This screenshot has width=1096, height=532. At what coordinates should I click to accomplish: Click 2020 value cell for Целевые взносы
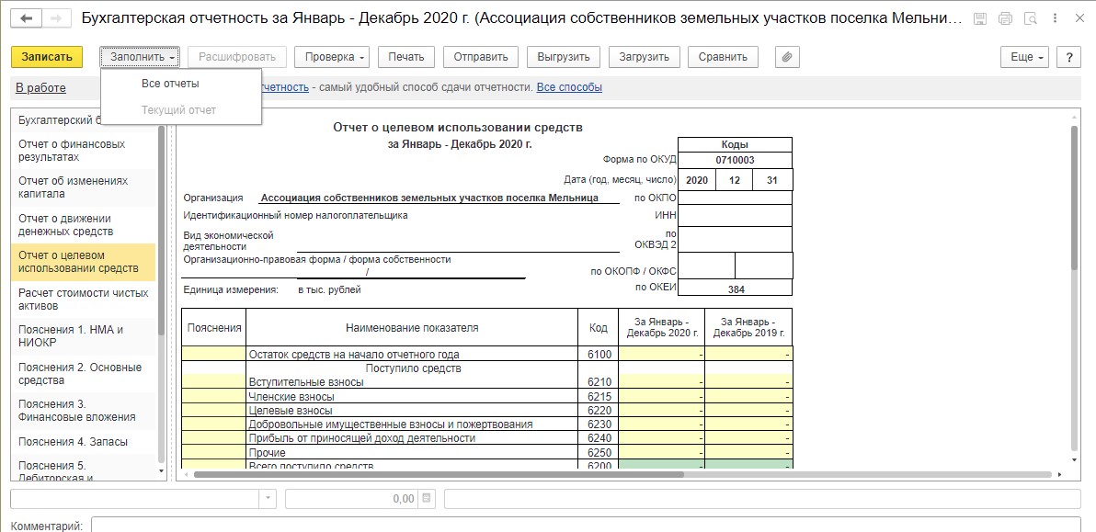pyautogui.click(x=662, y=410)
